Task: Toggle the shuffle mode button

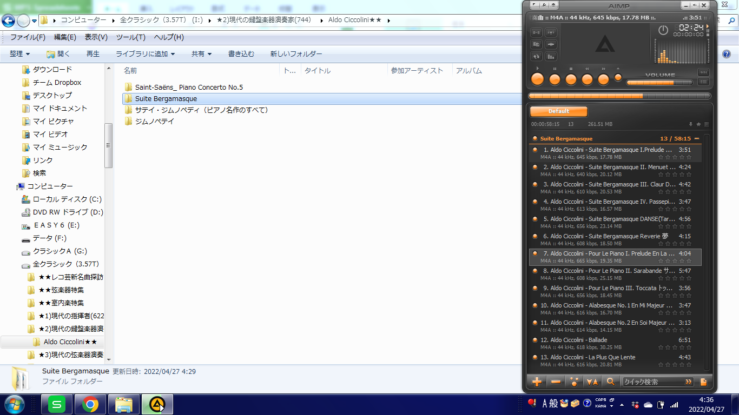Action: pos(537,44)
